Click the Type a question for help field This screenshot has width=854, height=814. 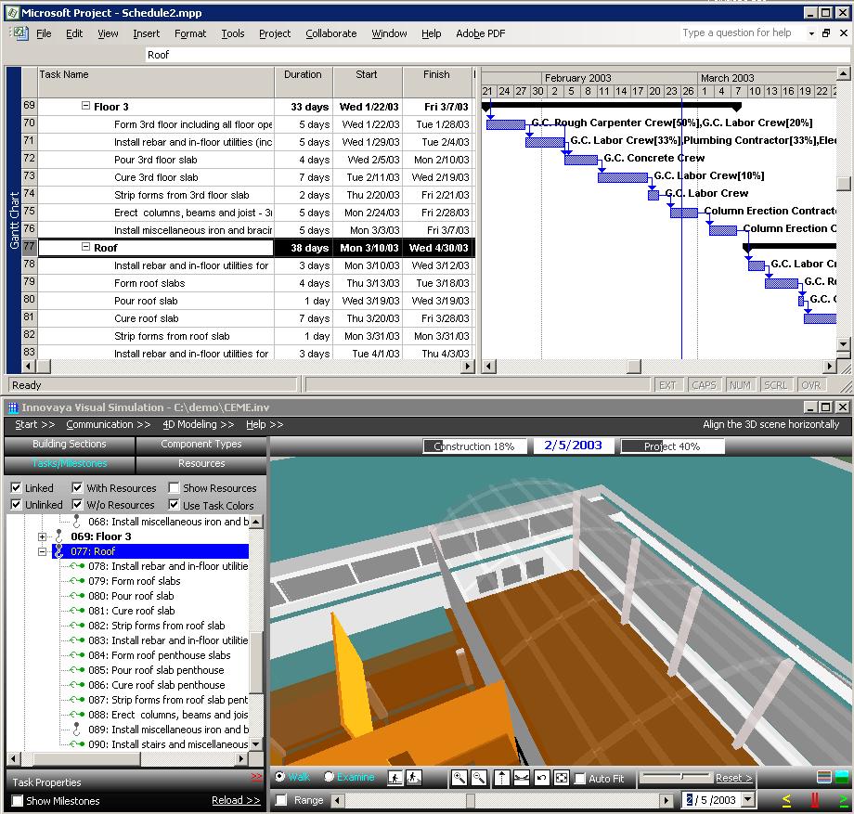pos(742,33)
